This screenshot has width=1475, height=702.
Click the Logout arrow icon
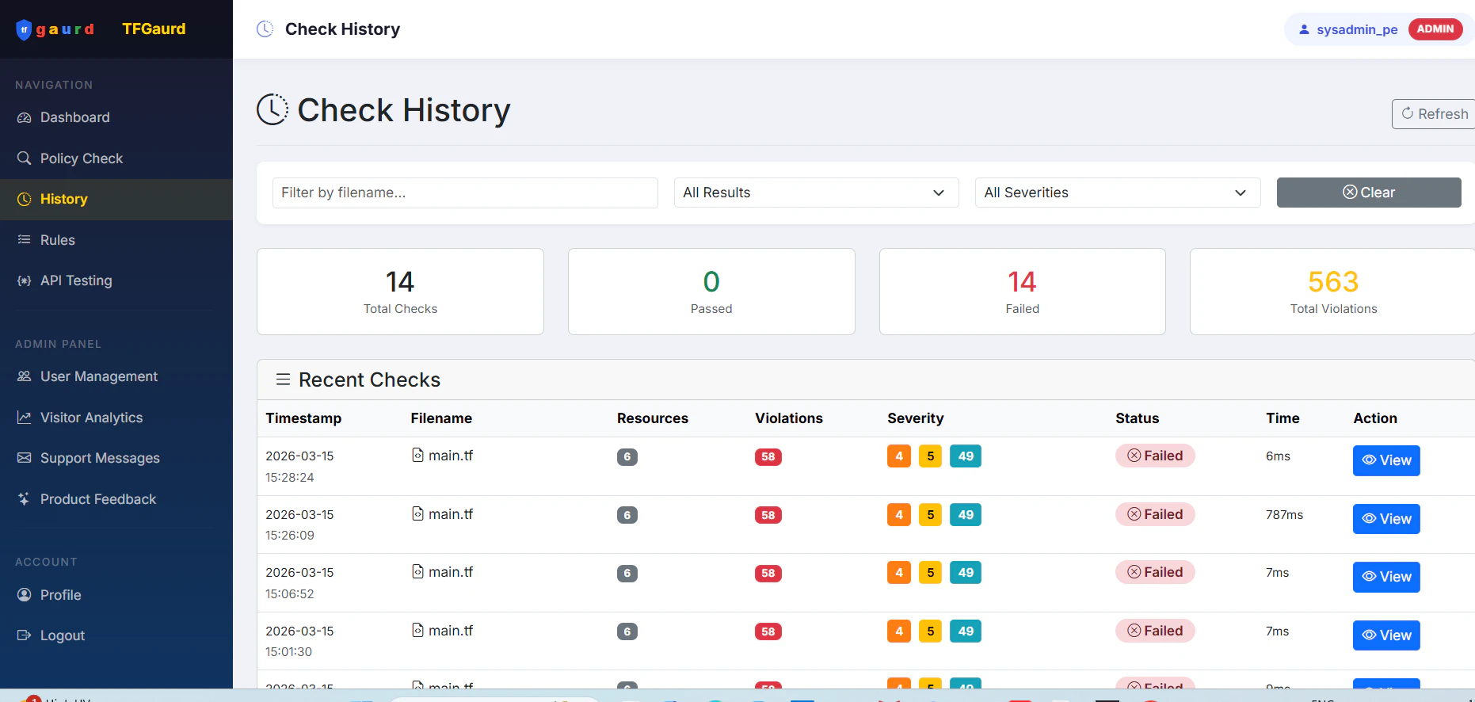(25, 635)
